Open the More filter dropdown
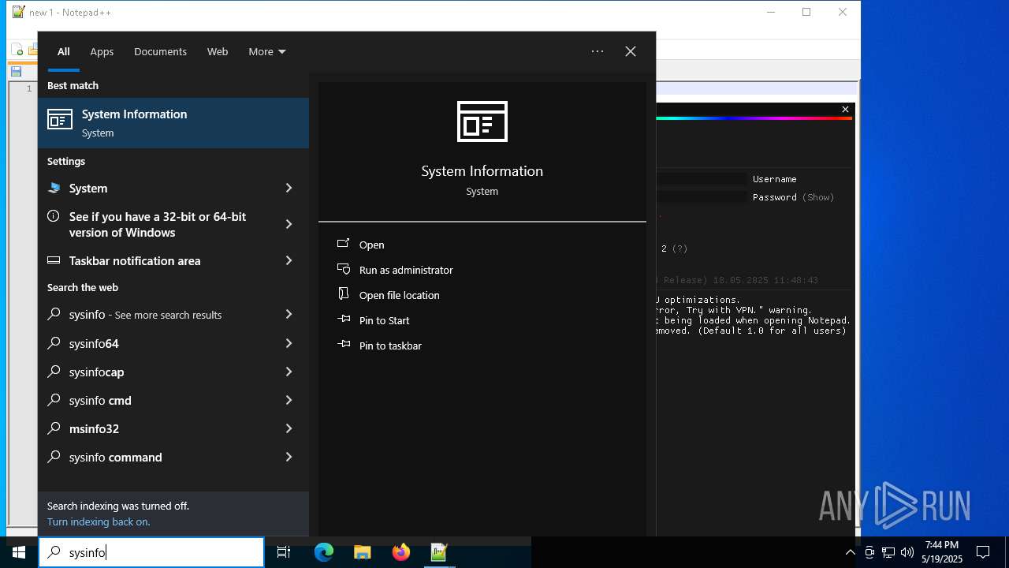The height and width of the screenshot is (568, 1009). point(267,51)
